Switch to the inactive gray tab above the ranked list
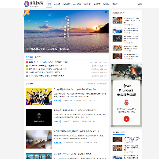 (38, 57)
